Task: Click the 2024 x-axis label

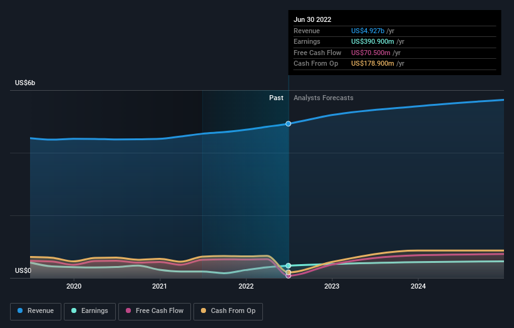Action: 418,286
